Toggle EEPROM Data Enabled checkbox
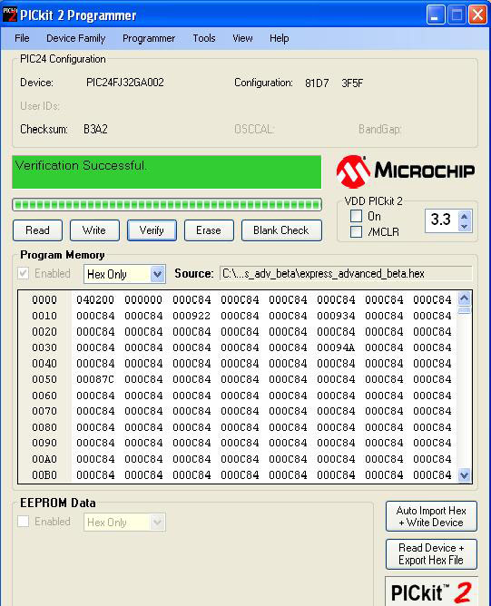Screen dimensions: 491x606 [24, 522]
